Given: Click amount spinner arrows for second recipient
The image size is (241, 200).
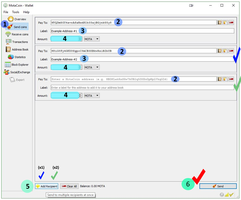Looking at the screenshot, I should (x=80, y=67).
